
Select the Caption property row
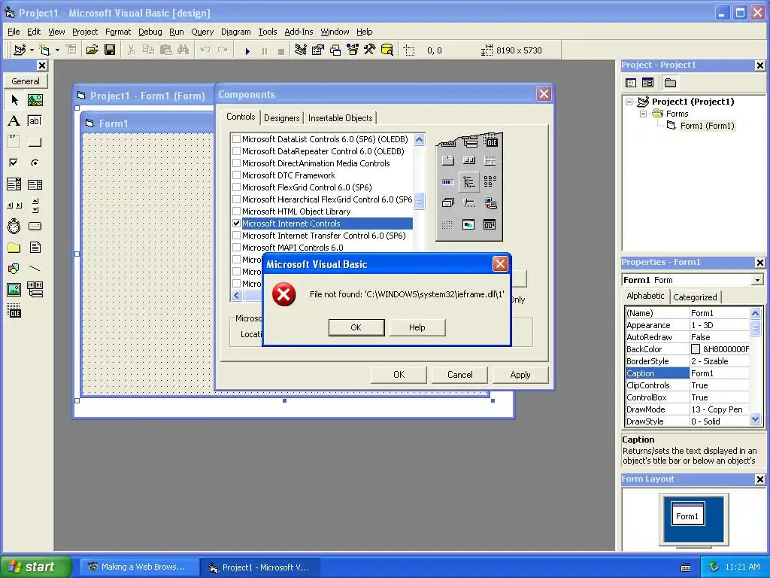point(687,373)
